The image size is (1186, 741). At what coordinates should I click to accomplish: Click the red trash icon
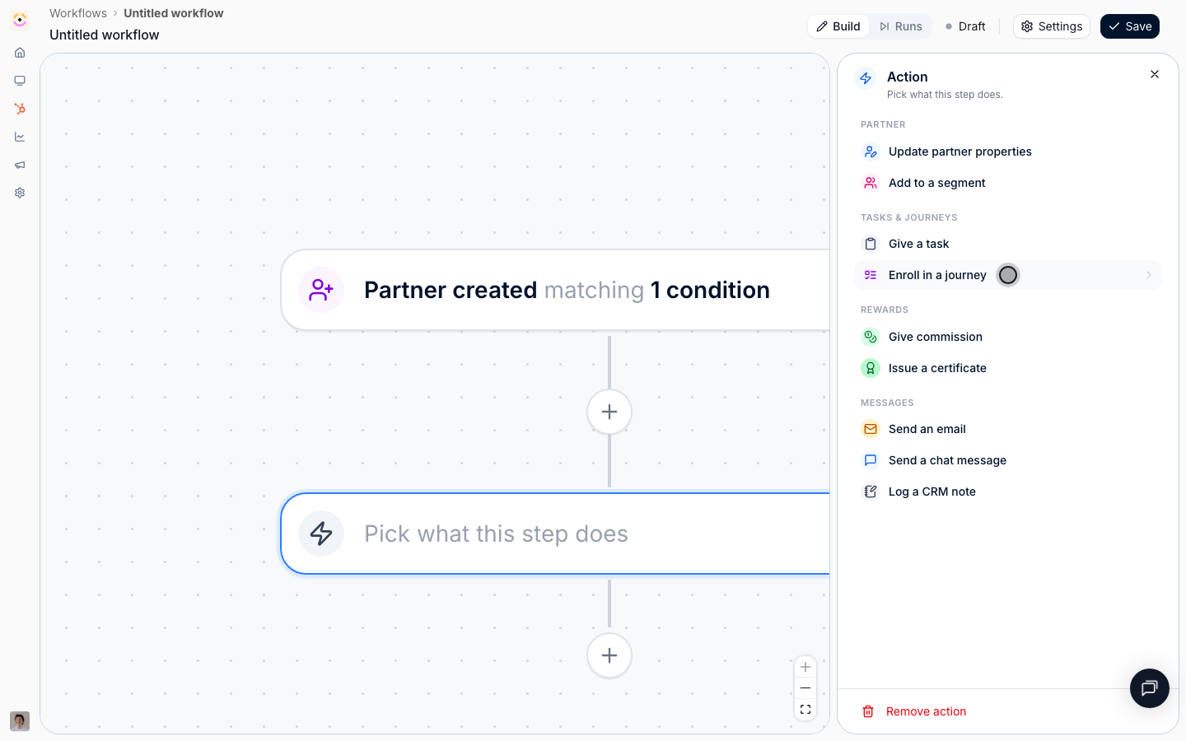868,711
